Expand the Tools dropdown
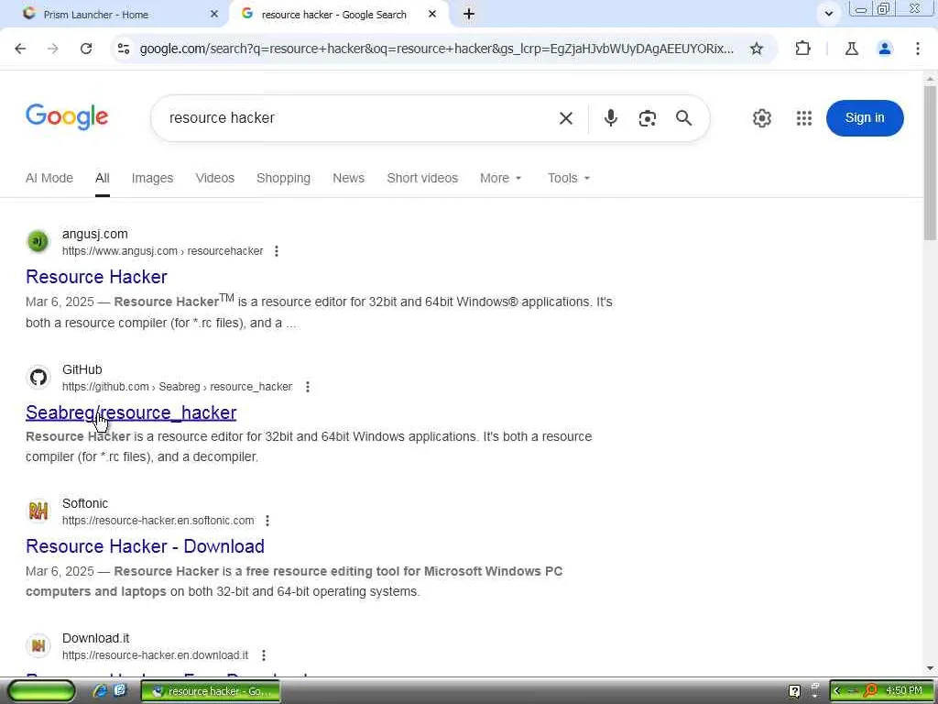 click(x=569, y=178)
